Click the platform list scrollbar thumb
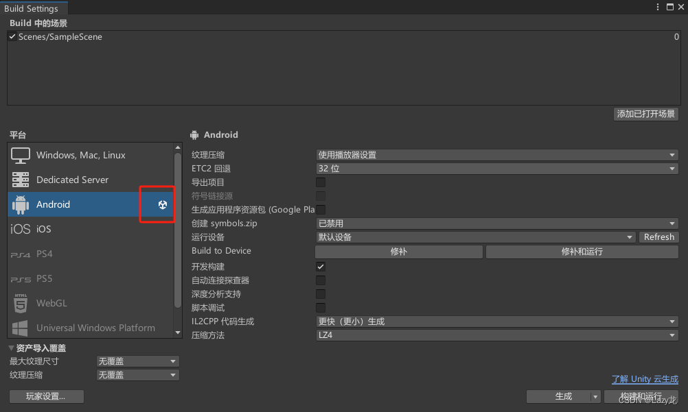The height and width of the screenshot is (412, 688). pyautogui.click(x=178, y=230)
